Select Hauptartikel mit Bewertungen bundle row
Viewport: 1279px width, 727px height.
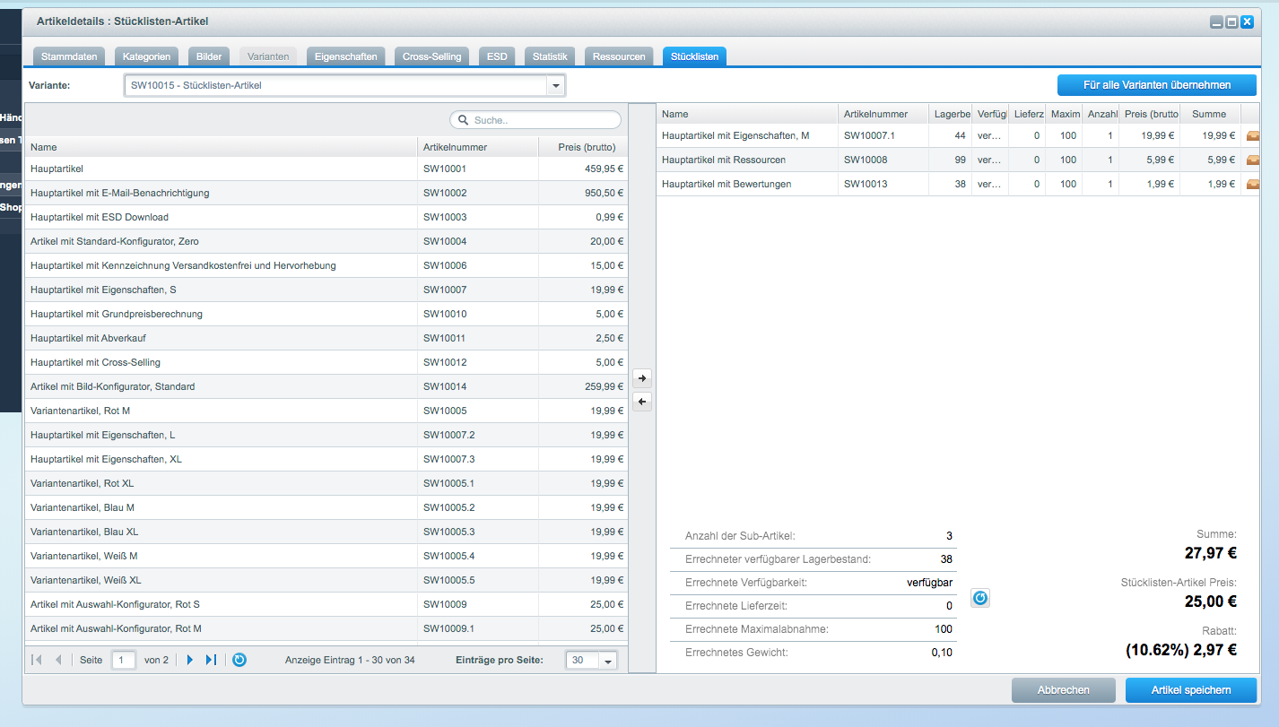[x=958, y=184]
